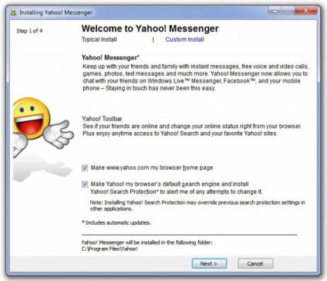327x281 pixels.
Task: Click the 'Keep up with your friends' description paragraph
Action: point(196,77)
